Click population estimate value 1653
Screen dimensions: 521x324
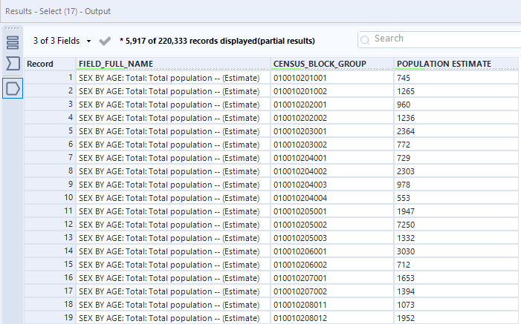click(x=406, y=278)
